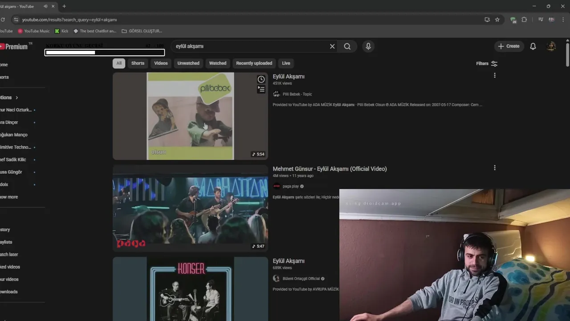Open the GÖRSEL OLUŞTUR bookmark folder

[x=142, y=31]
